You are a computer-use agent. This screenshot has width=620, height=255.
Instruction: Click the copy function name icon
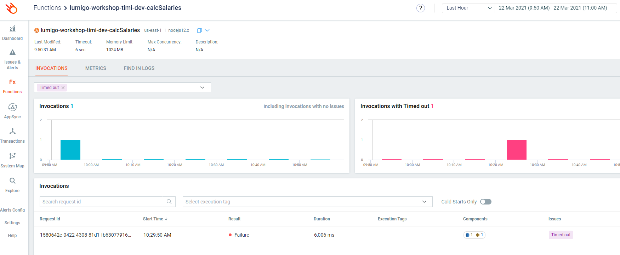199,30
